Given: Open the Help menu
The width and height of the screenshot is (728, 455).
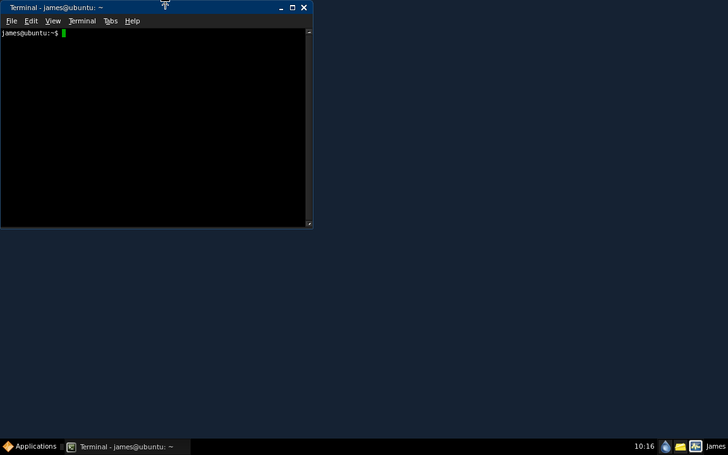Looking at the screenshot, I should (132, 21).
